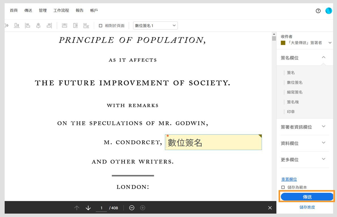Select the 簽名 field type
Screen dimensions: 337x217
[291, 73]
